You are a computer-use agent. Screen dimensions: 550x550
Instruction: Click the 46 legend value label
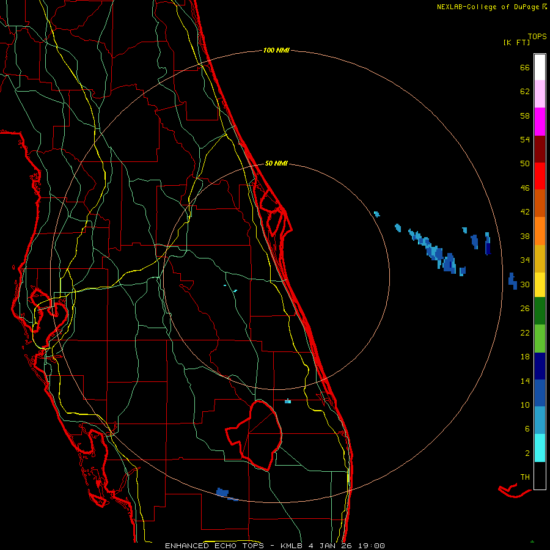[x=525, y=188]
